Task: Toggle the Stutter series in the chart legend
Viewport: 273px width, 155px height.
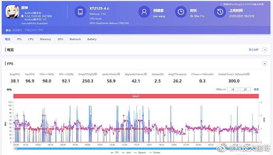Action: (x=154, y=153)
